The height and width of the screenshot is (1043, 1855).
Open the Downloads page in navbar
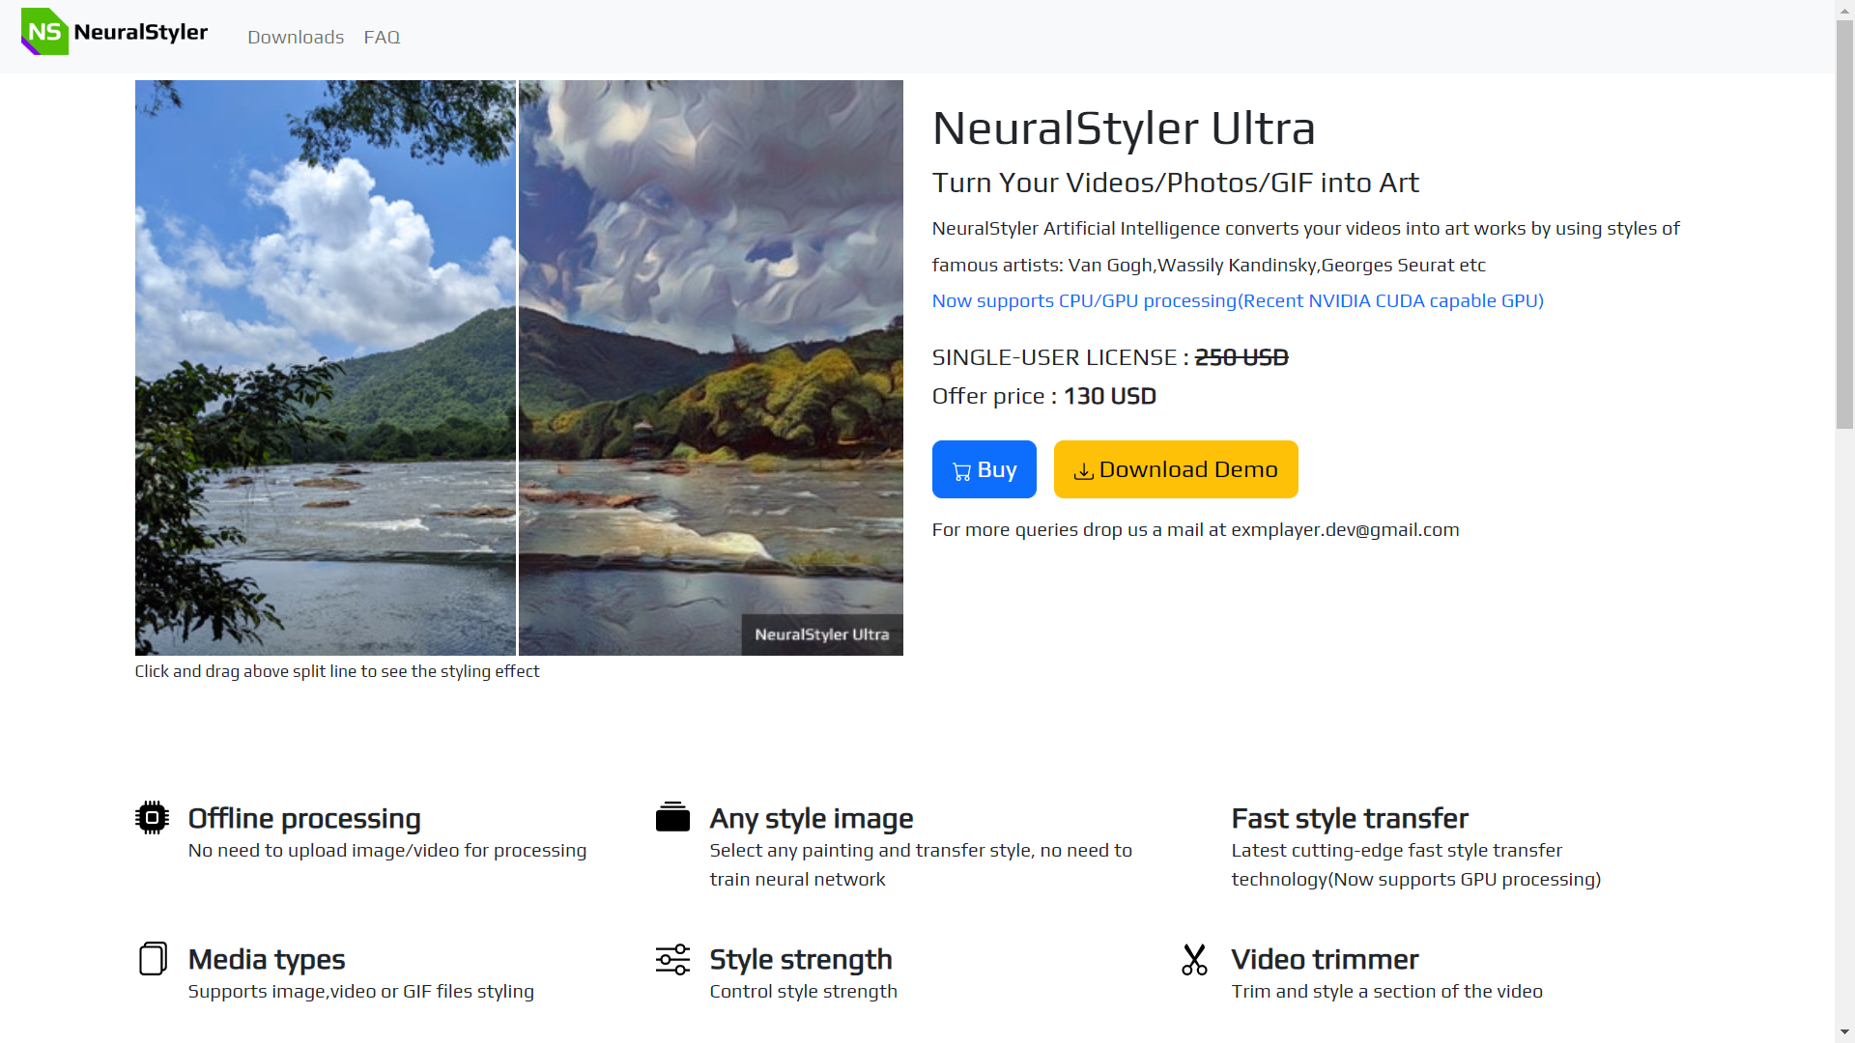coord(296,37)
